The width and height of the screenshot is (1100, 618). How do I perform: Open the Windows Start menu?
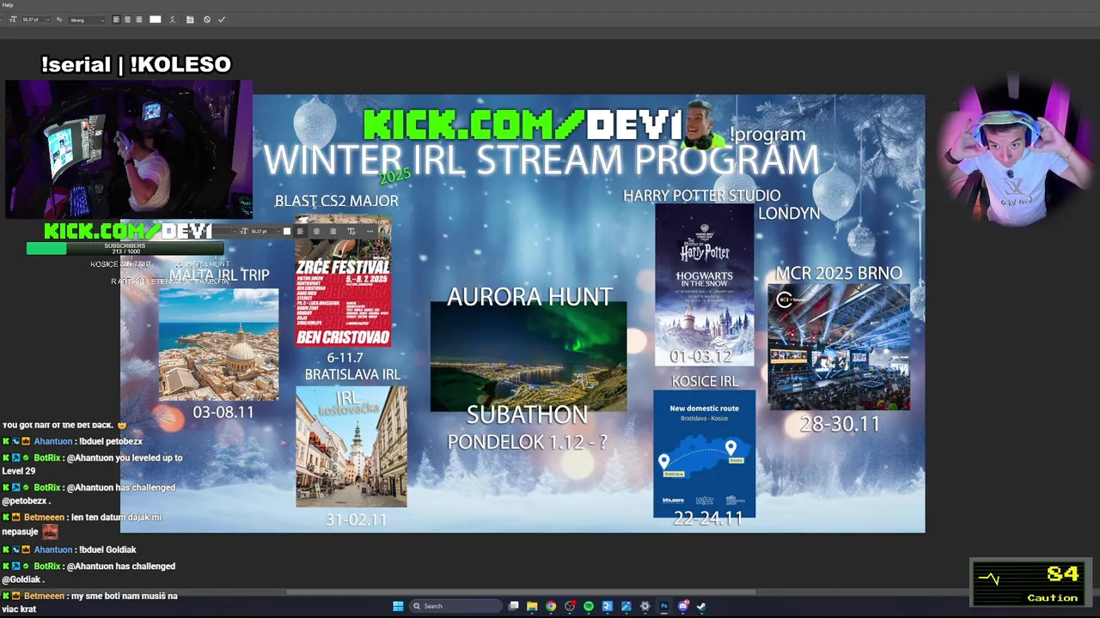[398, 606]
